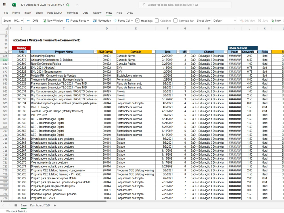Open the all sheets list icon
Viewport: 284px width, 213px height.
tap(16, 205)
